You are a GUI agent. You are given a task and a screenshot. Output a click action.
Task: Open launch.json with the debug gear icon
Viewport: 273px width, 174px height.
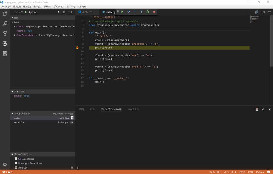pos(64,12)
